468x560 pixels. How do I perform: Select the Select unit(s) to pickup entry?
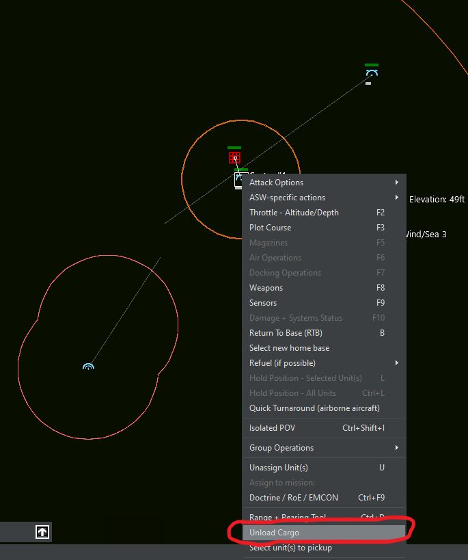click(324, 548)
